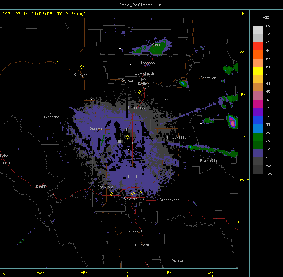The width and height of the screenshot is (283, 277).
Task: Click the Cochrane label
Action: (106, 187)
